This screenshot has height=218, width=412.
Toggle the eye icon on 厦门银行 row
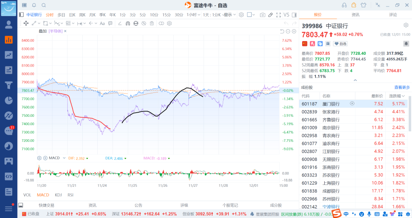352,103
